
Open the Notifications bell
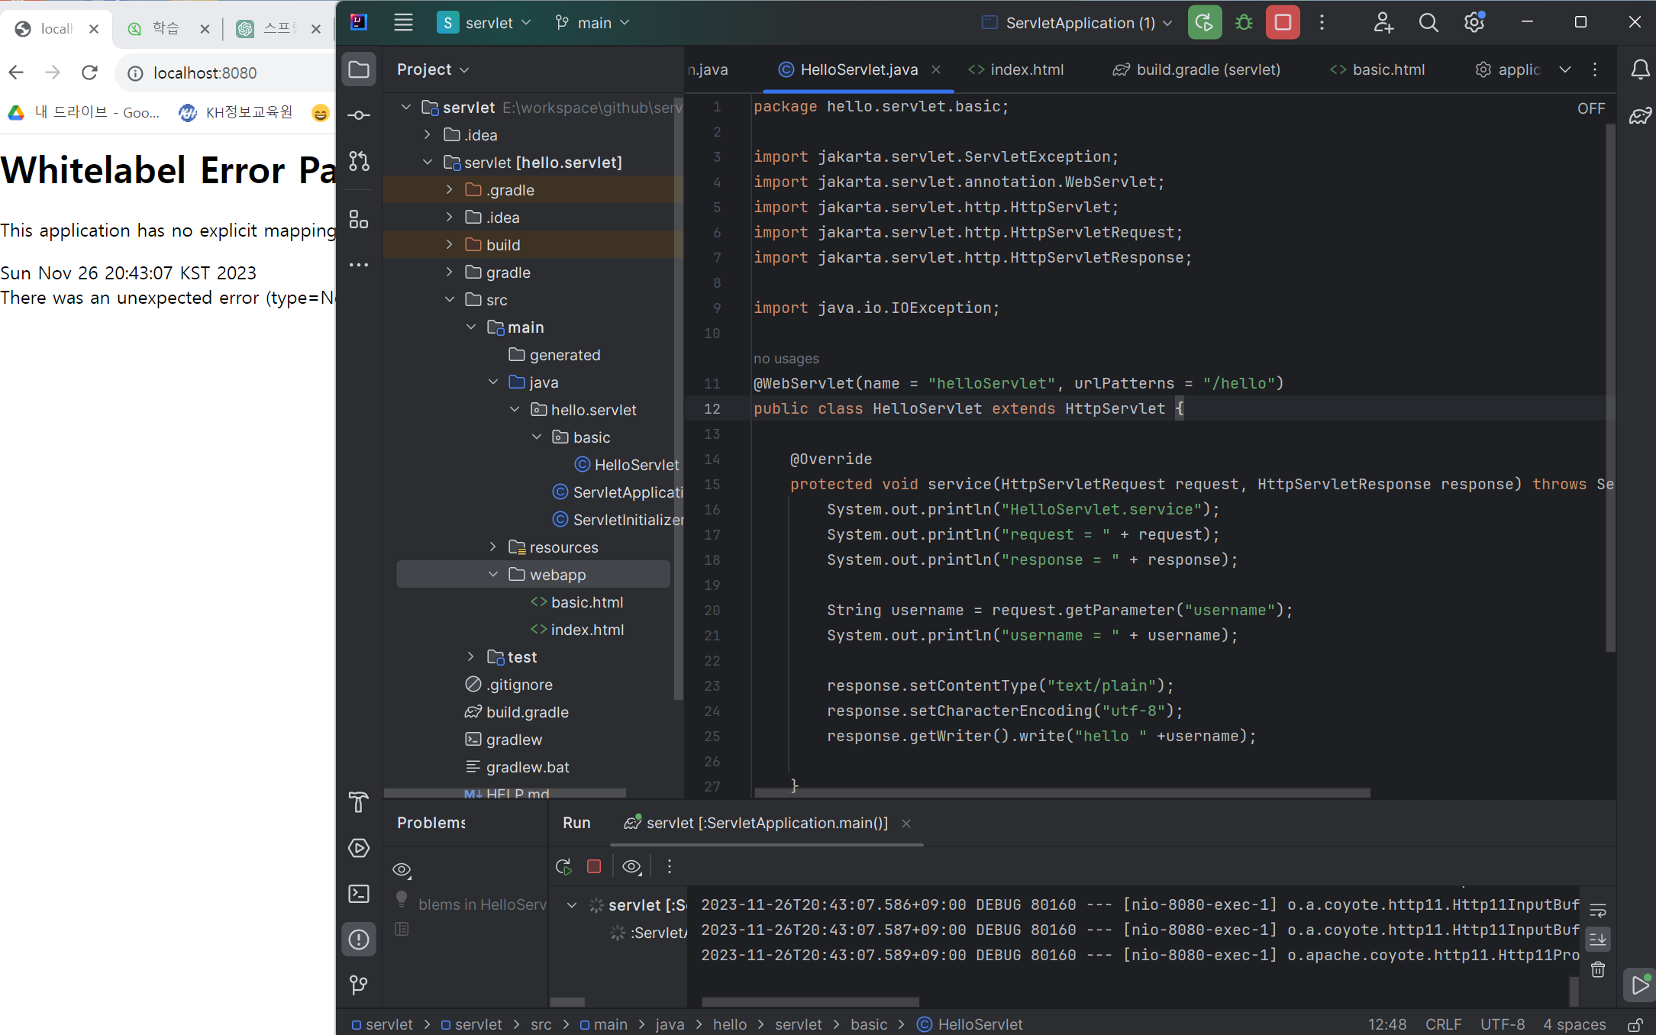coord(1640,70)
